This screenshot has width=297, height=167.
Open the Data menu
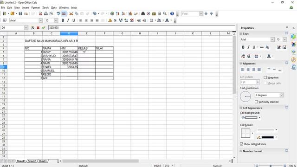54,8
